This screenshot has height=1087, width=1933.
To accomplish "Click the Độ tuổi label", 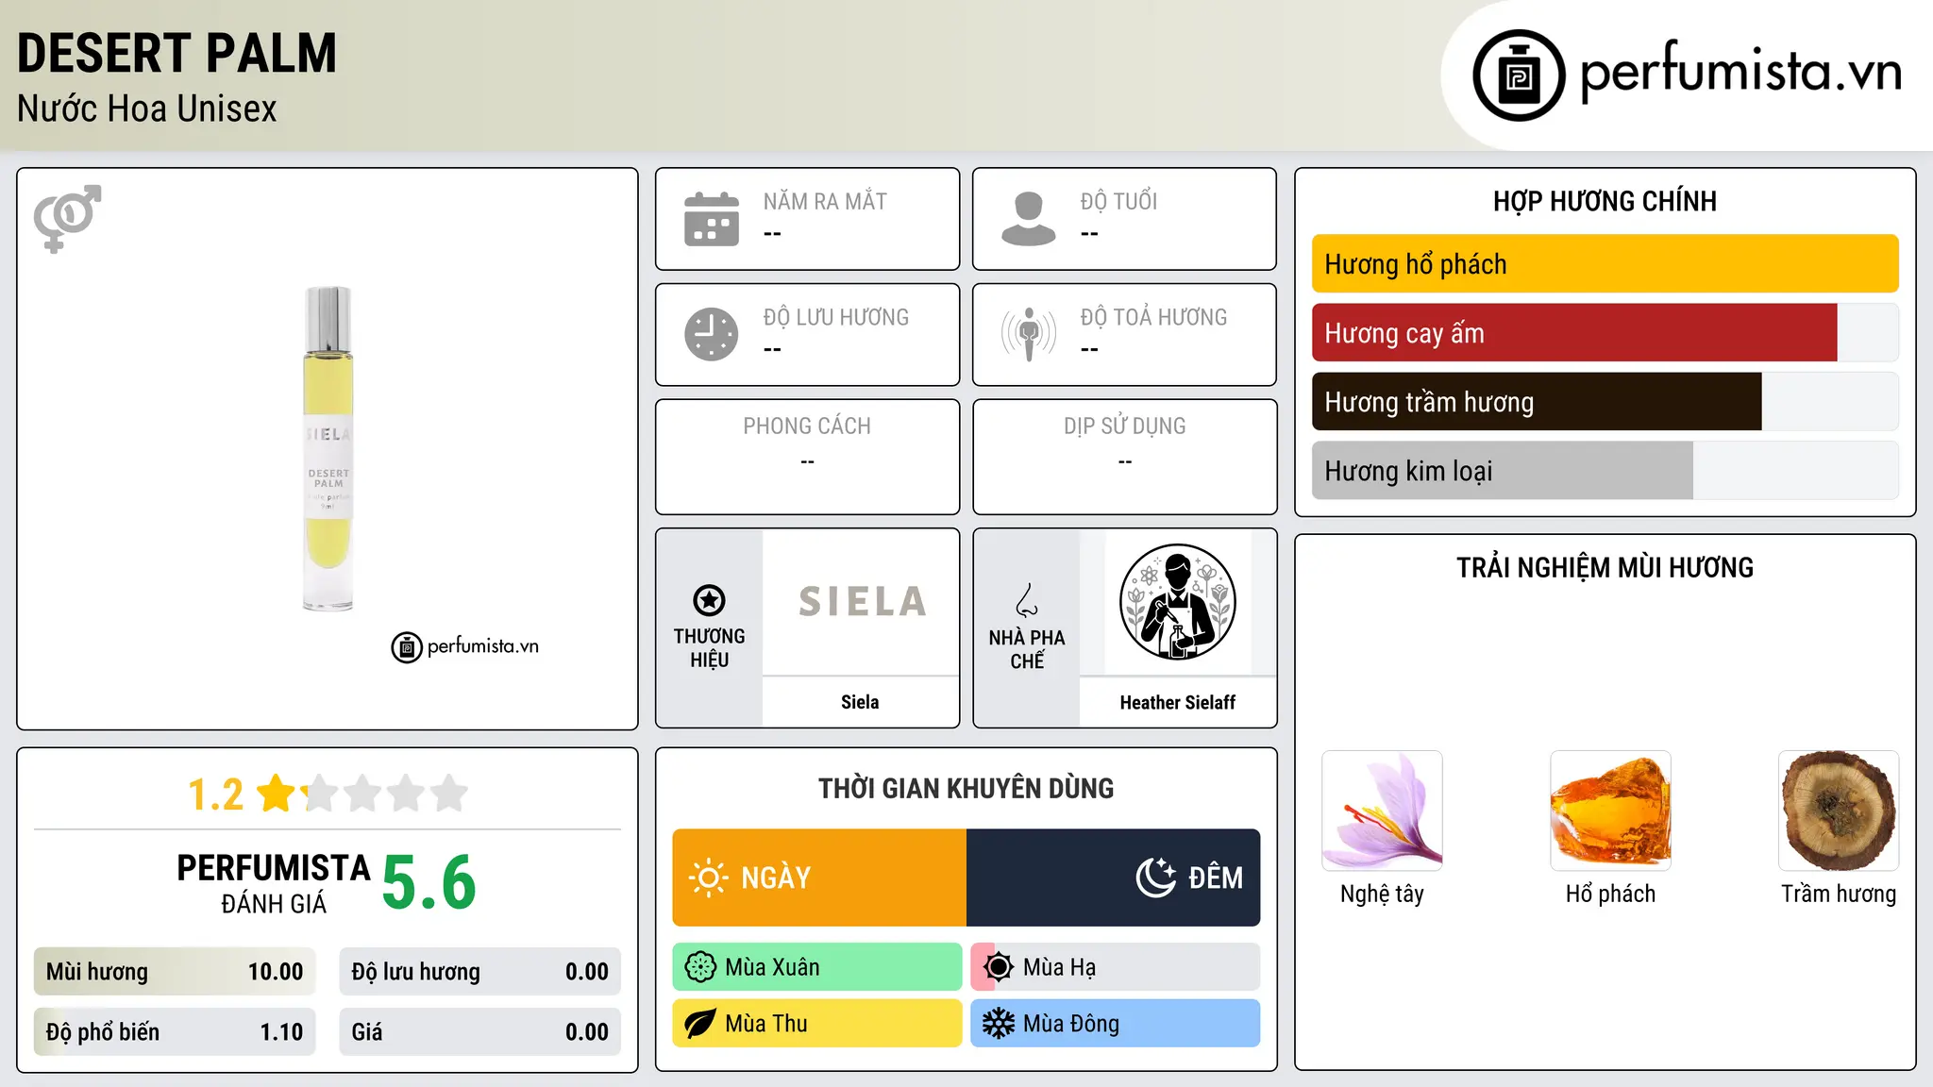I will tap(1118, 201).
